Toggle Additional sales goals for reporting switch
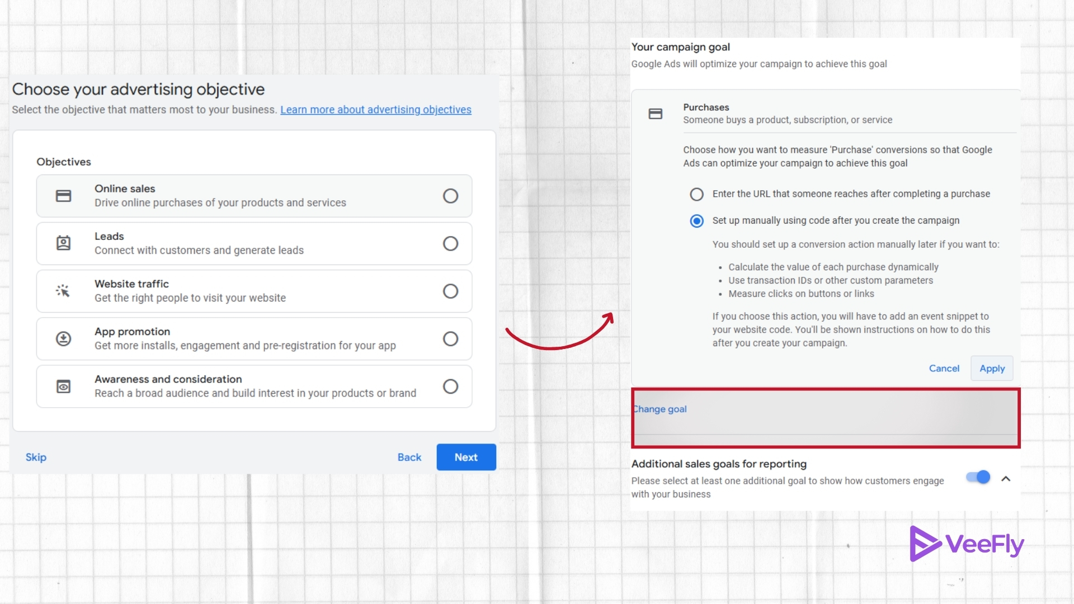This screenshot has height=604, width=1074. 978,477
